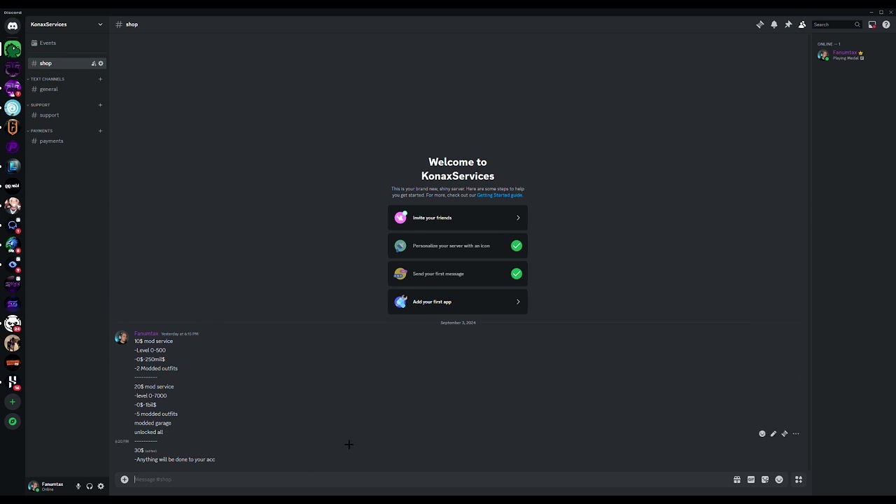This screenshot has height=504, width=896.
Task: Open the sticker picker
Action: pyautogui.click(x=765, y=479)
